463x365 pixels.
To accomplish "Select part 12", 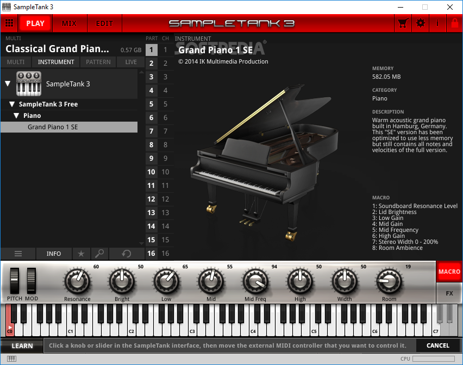I will point(151,199).
